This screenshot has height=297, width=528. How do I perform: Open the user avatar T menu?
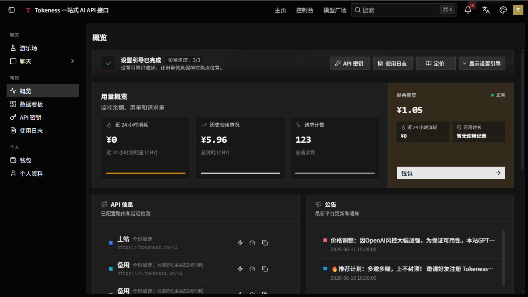(x=518, y=10)
